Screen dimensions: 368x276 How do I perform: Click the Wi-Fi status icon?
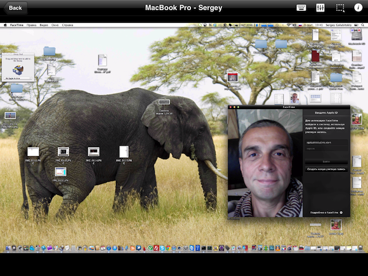coord(289,25)
